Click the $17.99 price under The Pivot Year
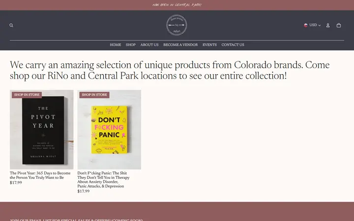 pyautogui.click(x=16, y=183)
